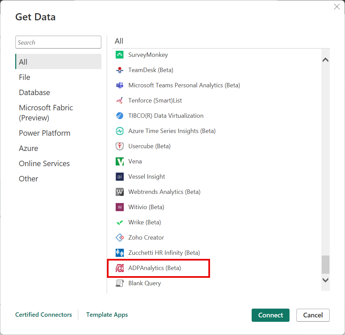Click the Tenforce (Smart)List icon
The width and height of the screenshot is (345, 335).
[119, 100]
